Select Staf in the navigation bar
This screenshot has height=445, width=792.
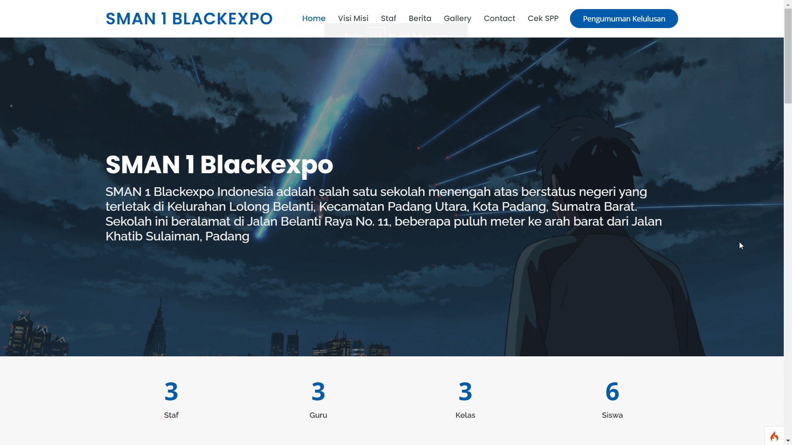pyautogui.click(x=388, y=19)
